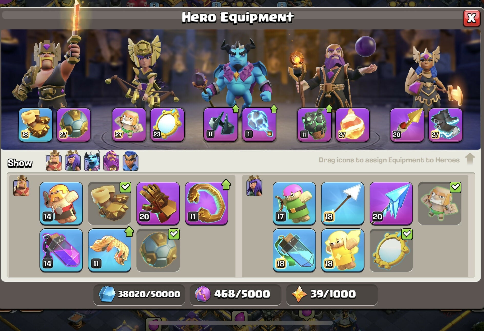This screenshot has width=484, height=331.
Task: Select the level 18 Giant Arrow equipment
Action: (343, 203)
